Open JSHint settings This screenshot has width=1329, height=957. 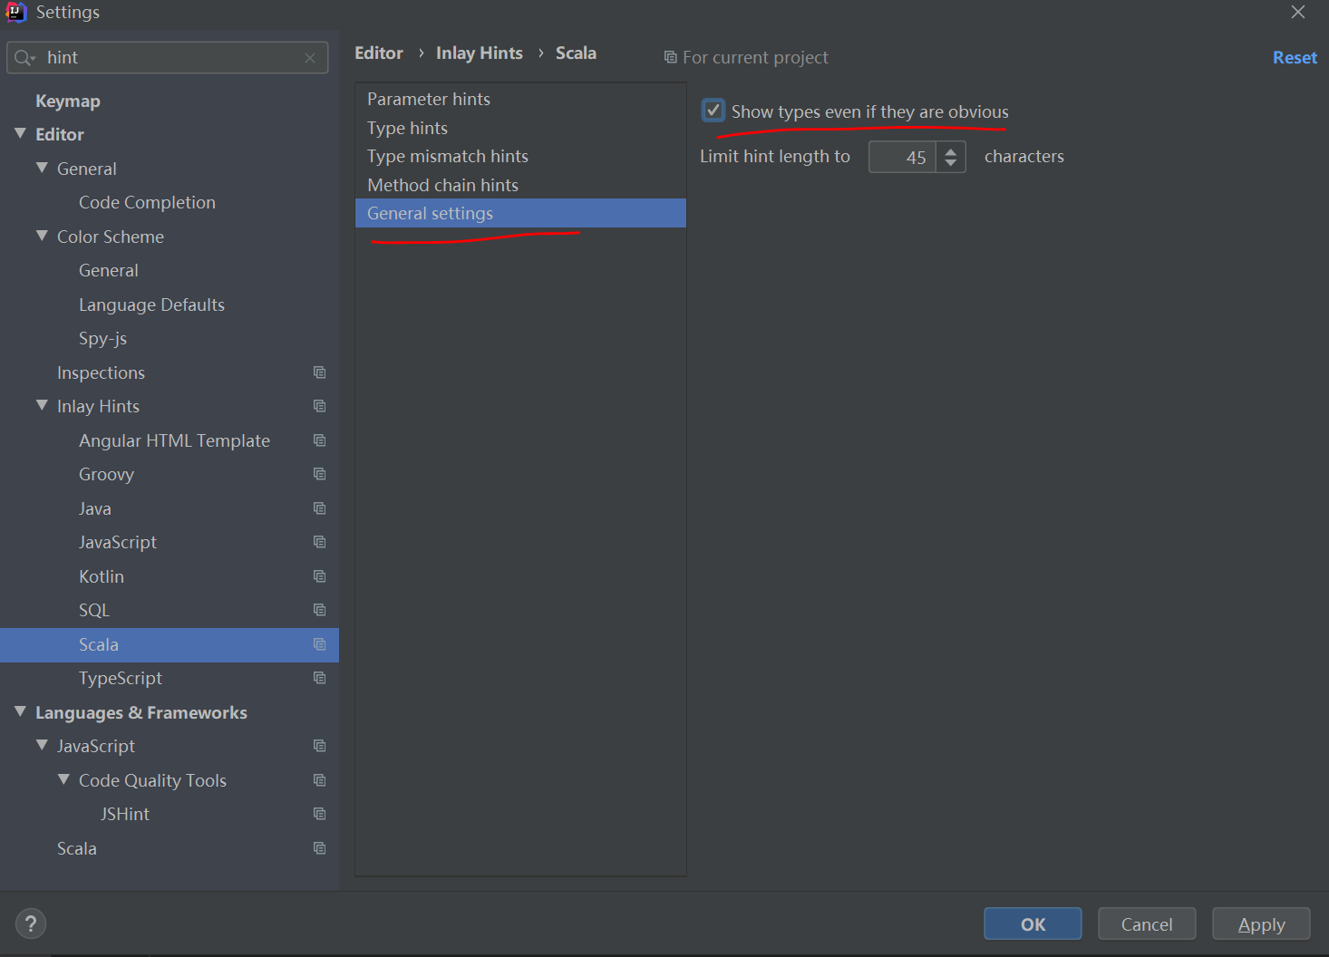[x=125, y=814]
